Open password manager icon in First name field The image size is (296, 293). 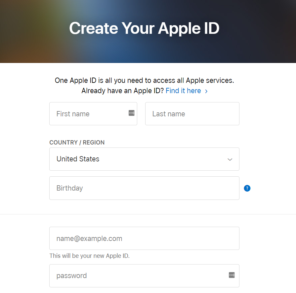click(x=132, y=113)
